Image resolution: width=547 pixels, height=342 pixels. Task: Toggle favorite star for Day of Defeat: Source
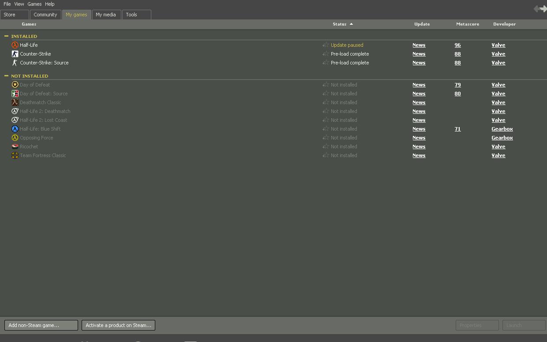326,94
